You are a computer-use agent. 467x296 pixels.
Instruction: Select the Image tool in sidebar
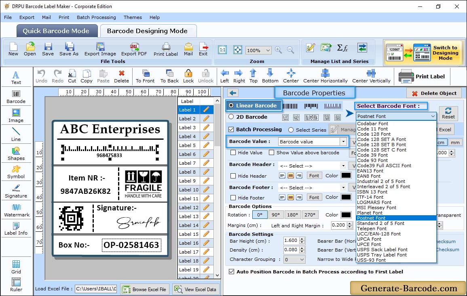(x=16, y=116)
